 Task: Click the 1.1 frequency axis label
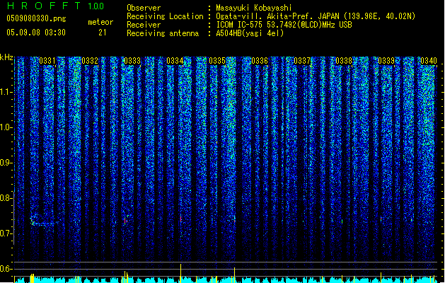coord(6,92)
